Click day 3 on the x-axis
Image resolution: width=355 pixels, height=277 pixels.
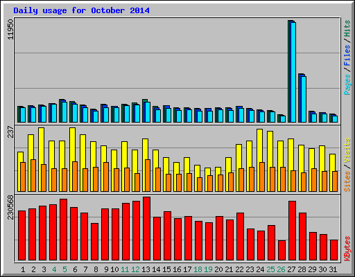44,269
